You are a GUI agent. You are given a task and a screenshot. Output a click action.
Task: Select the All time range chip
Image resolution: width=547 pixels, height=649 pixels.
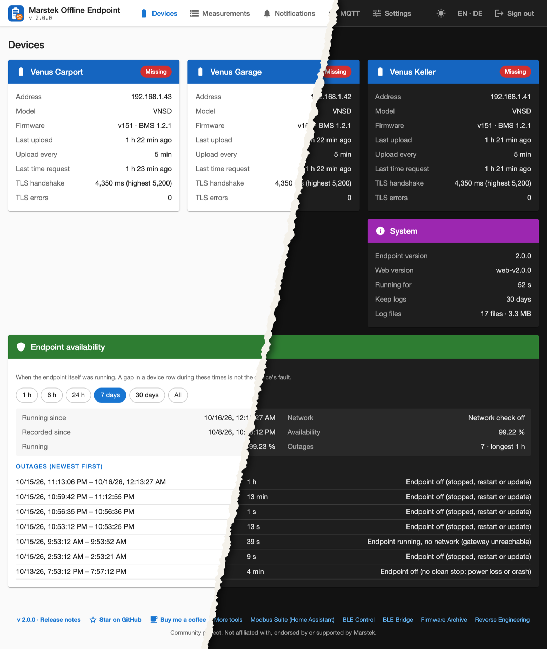(178, 395)
